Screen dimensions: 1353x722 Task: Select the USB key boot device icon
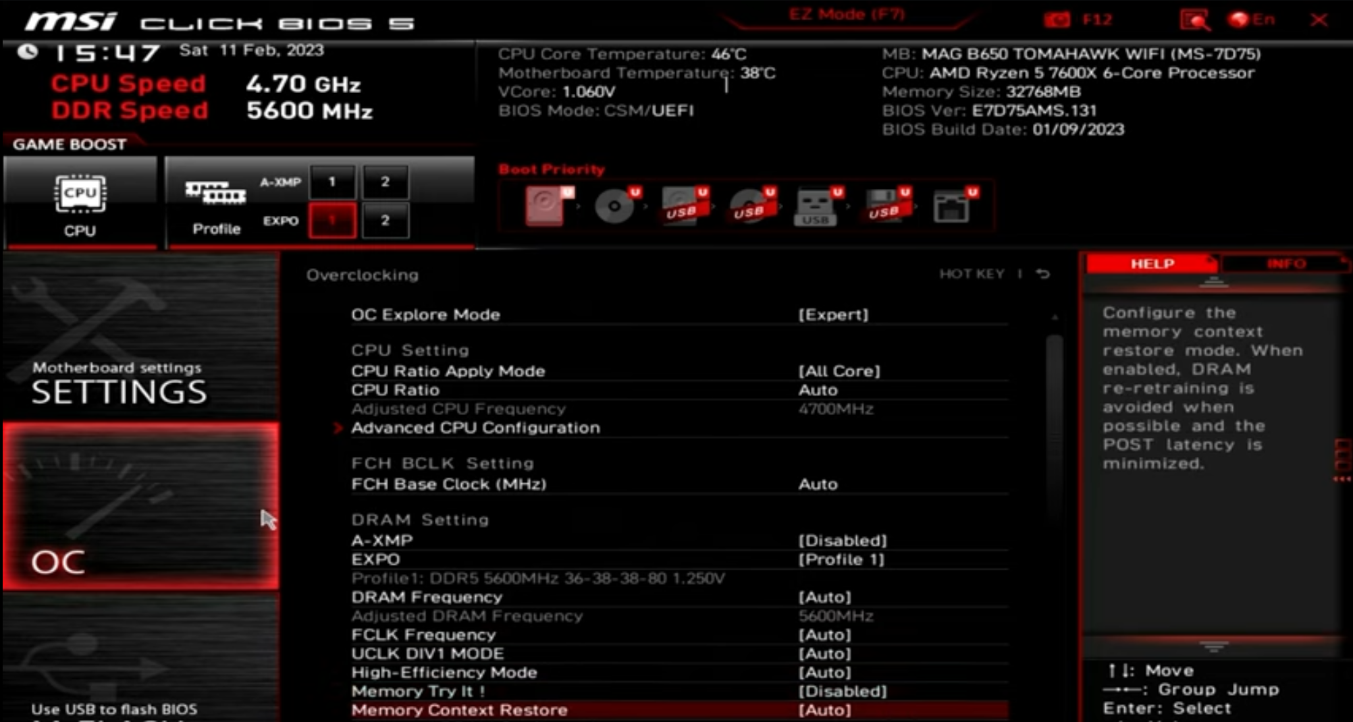(x=818, y=206)
